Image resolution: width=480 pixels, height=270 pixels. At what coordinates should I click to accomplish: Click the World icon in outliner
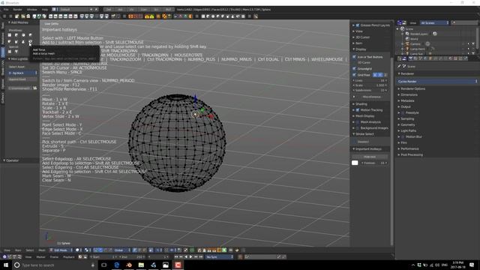tap(407, 39)
